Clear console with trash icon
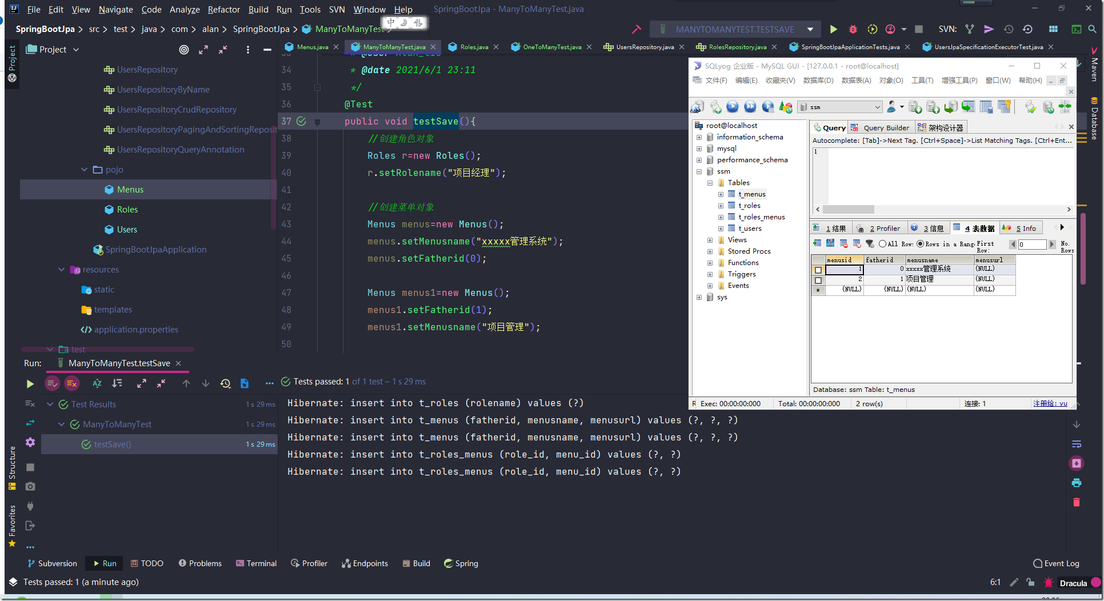This screenshot has width=1104, height=601. pos(1077,502)
